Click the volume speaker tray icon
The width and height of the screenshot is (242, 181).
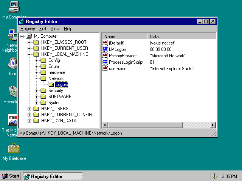point(214,176)
